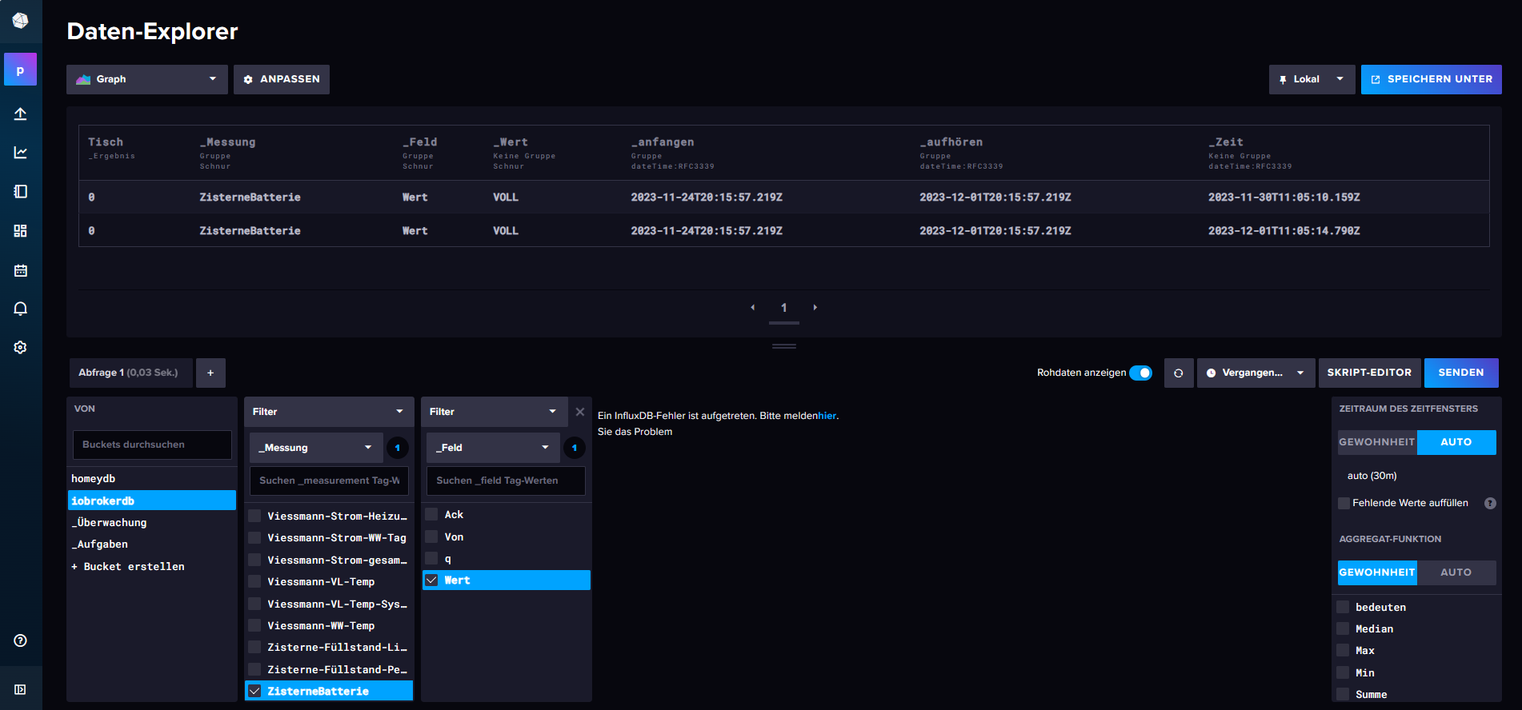Uncheck the Wert field
Screen dimensions: 1522x710
[x=431, y=580]
